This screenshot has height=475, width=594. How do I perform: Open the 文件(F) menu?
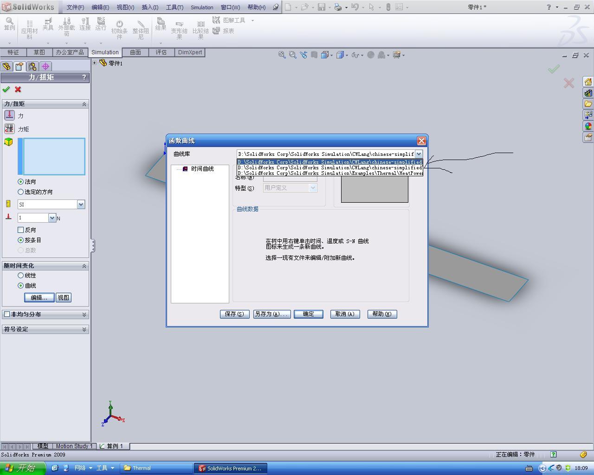point(75,7)
